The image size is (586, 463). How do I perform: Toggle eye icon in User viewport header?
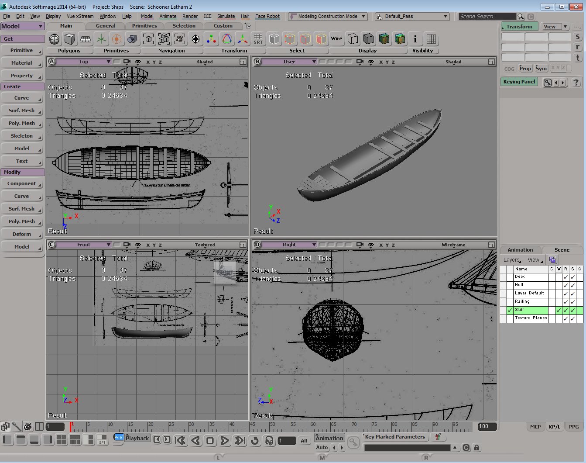(x=371, y=62)
